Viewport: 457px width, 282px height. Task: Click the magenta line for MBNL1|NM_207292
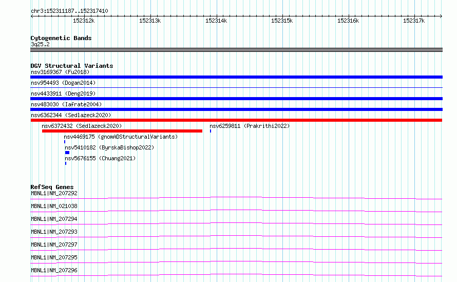pos(236,198)
